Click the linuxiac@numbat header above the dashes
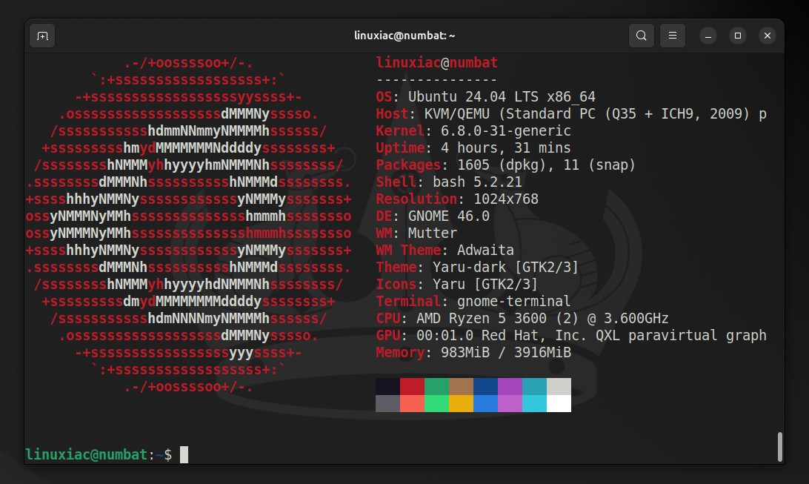809x484 pixels. click(x=436, y=62)
